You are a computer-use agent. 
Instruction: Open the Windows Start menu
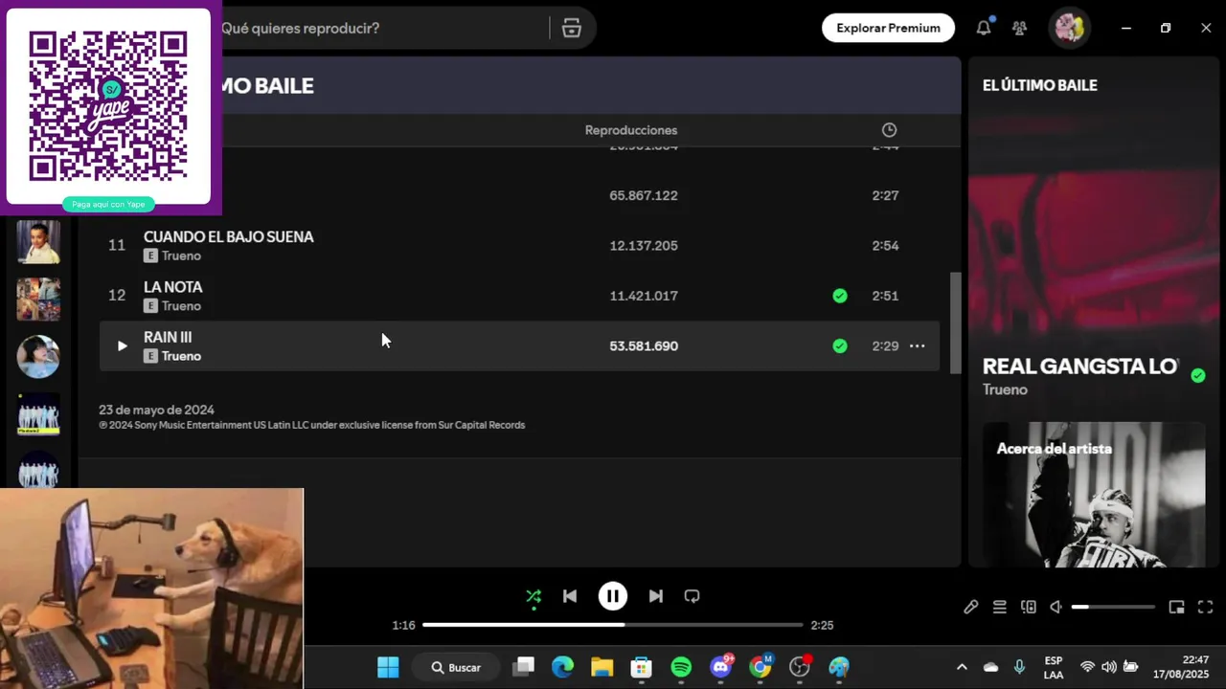pos(388,667)
